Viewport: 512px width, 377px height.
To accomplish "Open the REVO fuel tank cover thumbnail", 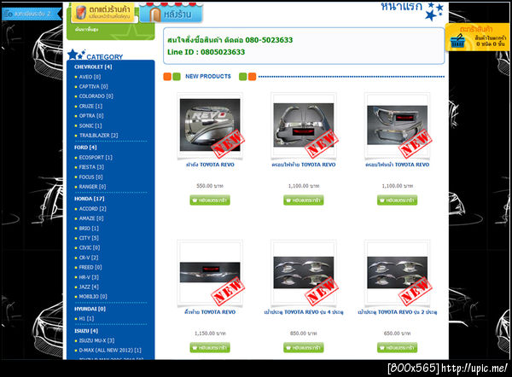I will tap(210, 125).
